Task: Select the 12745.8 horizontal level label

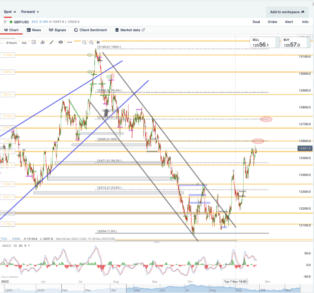Action: [8, 116]
